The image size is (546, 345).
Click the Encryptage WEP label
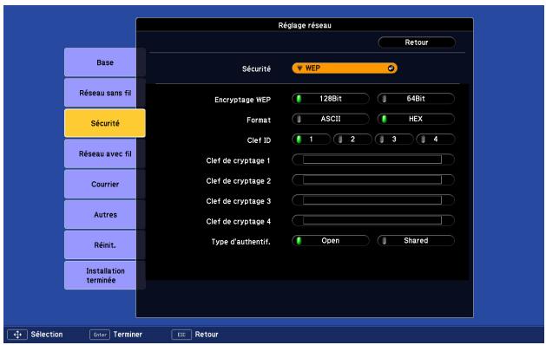(243, 100)
